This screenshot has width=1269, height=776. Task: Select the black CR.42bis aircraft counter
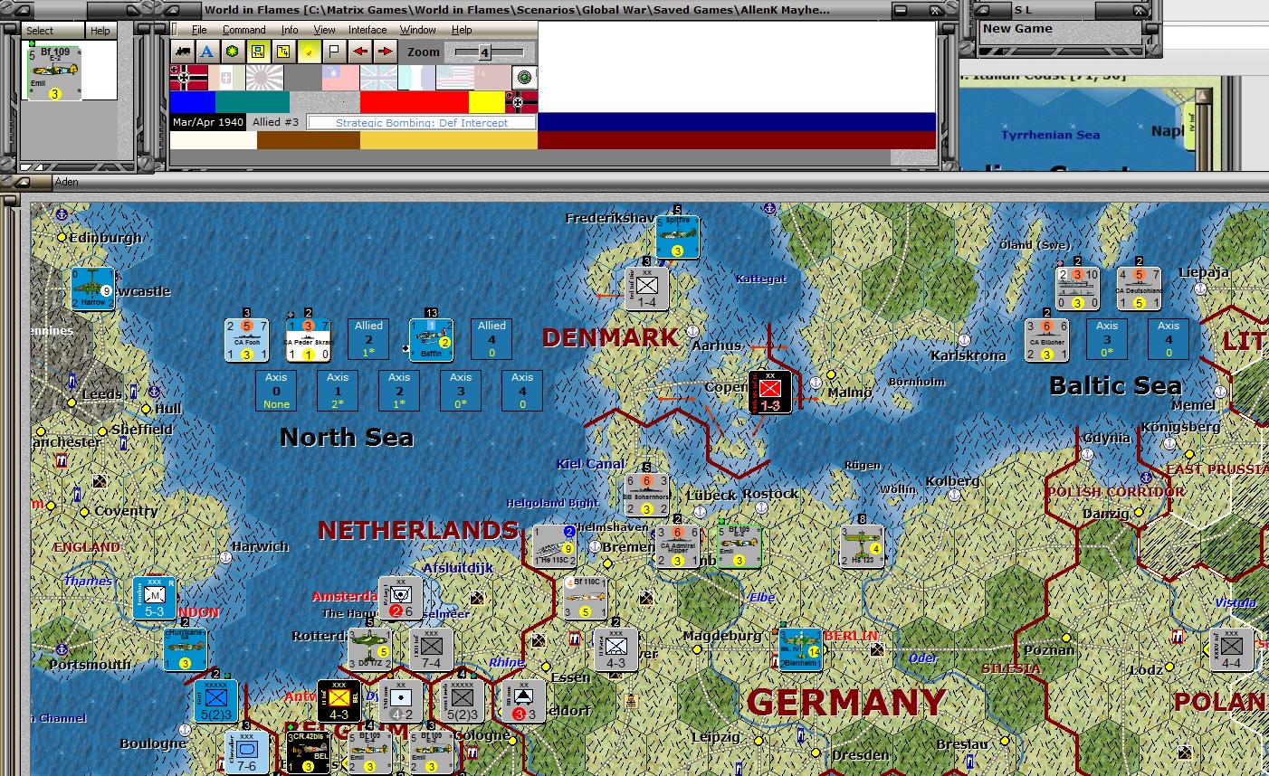[x=309, y=752]
